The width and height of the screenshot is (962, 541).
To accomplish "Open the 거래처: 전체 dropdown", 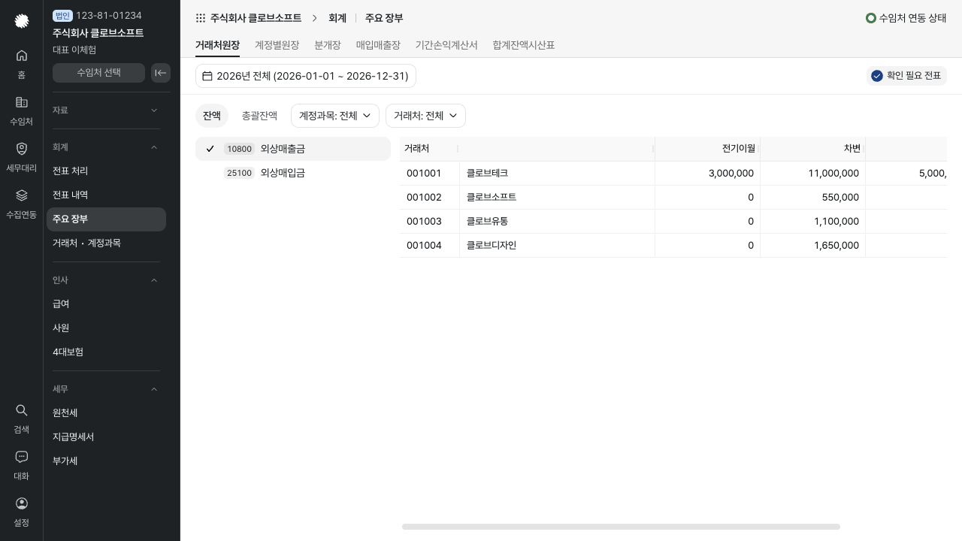I will click(x=425, y=116).
